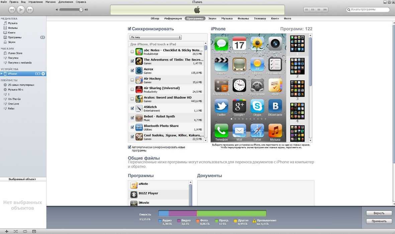The width and height of the screenshot is (395, 234).
Task: Open the Магазин menu
Action: coord(51,2)
